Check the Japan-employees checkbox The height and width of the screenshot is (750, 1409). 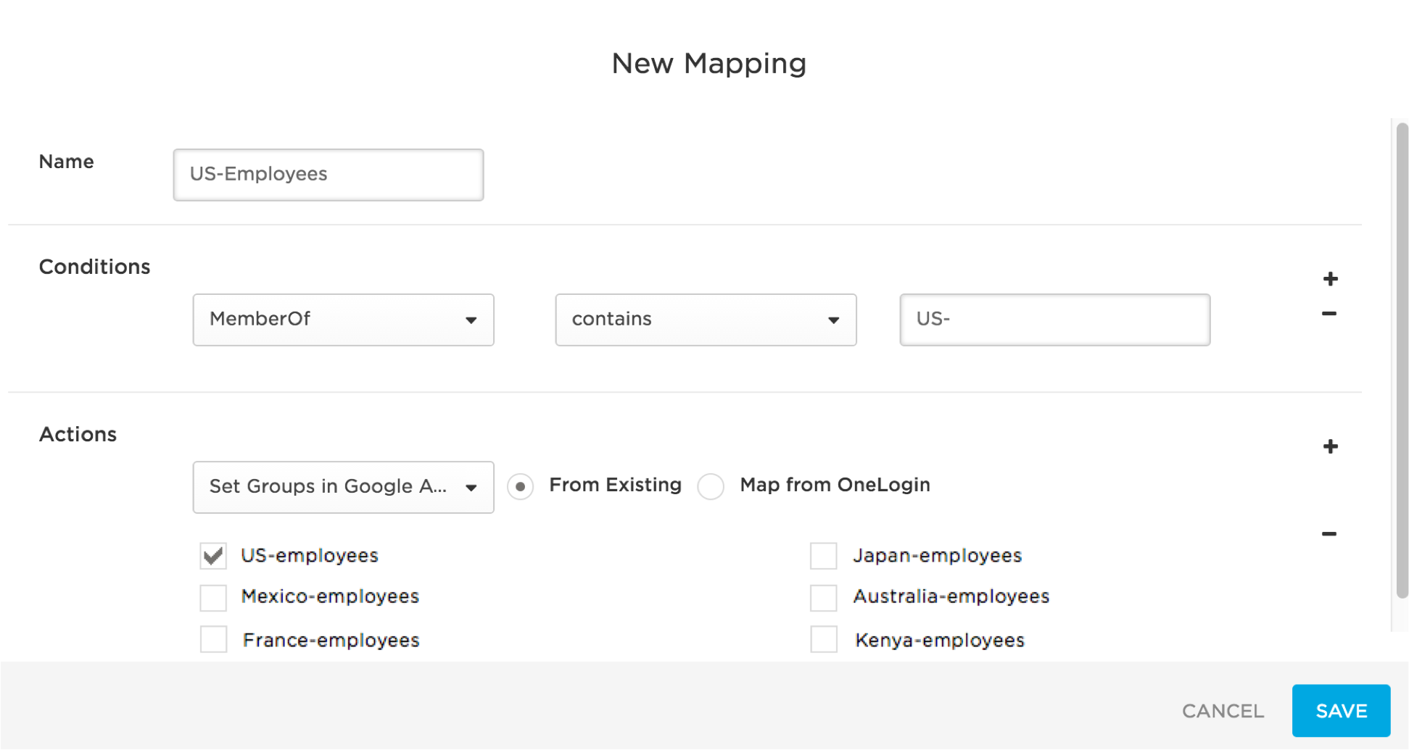pos(823,556)
